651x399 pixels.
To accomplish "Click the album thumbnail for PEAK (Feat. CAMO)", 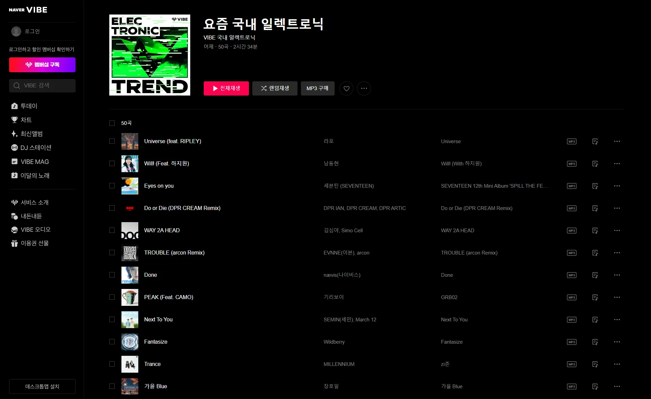I will pyautogui.click(x=130, y=297).
